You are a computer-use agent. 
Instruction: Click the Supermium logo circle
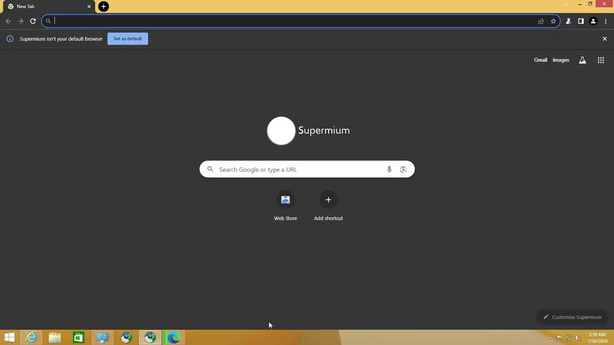coord(281,131)
